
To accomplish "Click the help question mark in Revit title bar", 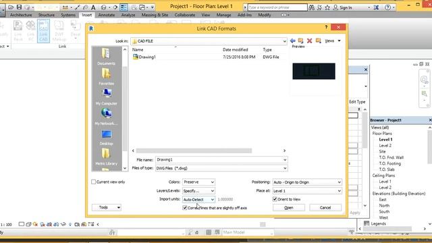I will coord(387,7).
